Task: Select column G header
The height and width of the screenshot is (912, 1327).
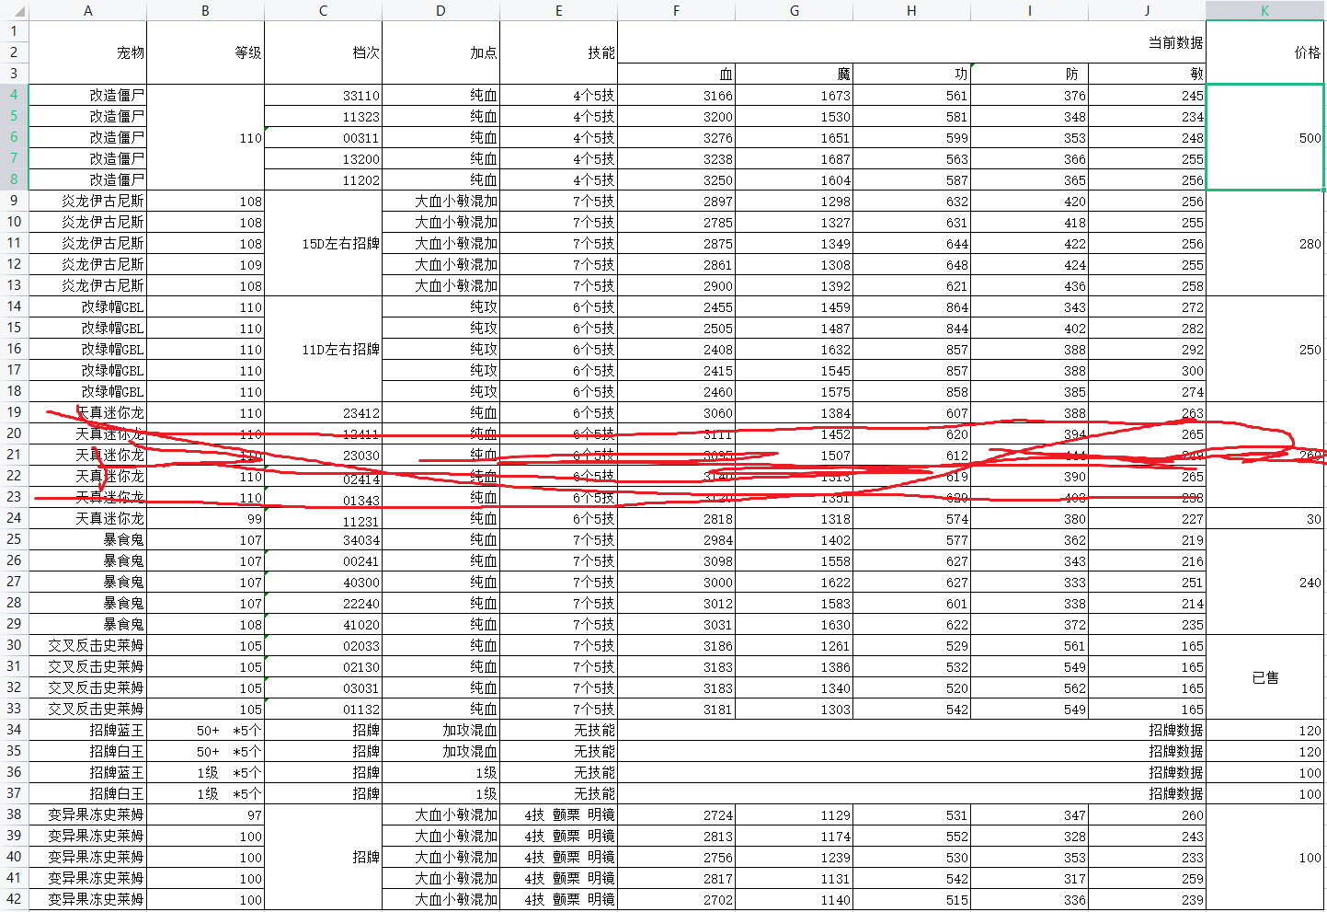Action: tap(794, 10)
